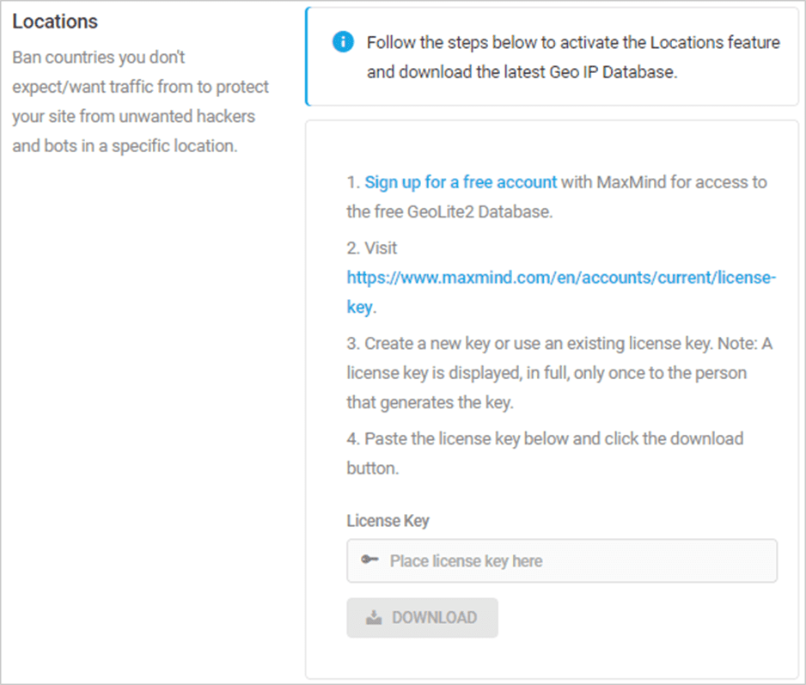806x685 pixels.
Task: Click the step 3 create new key instruction
Action: click(x=559, y=373)
